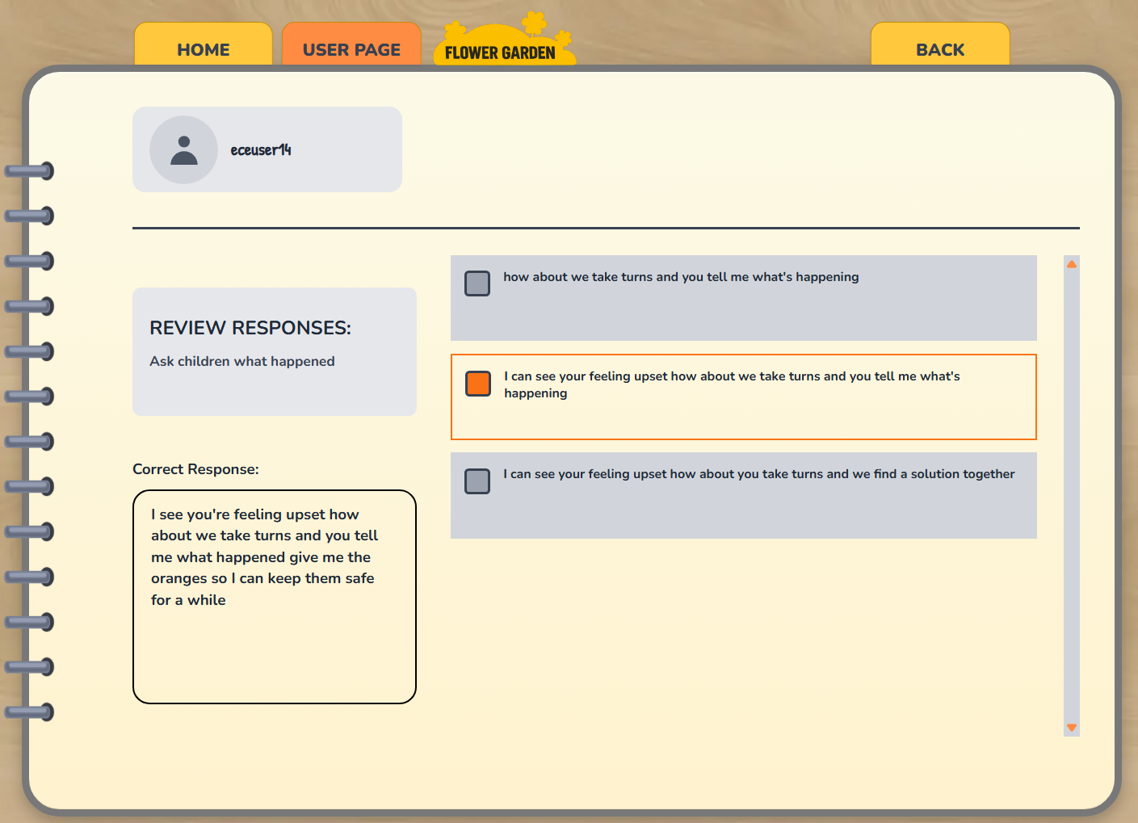
Task: Uncheck the orange 'tell me what's happening' checkbox
Action: click(x=478, y=384)
